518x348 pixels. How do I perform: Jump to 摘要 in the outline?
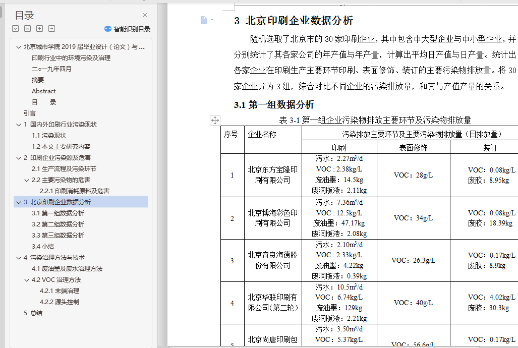[38, 80]
